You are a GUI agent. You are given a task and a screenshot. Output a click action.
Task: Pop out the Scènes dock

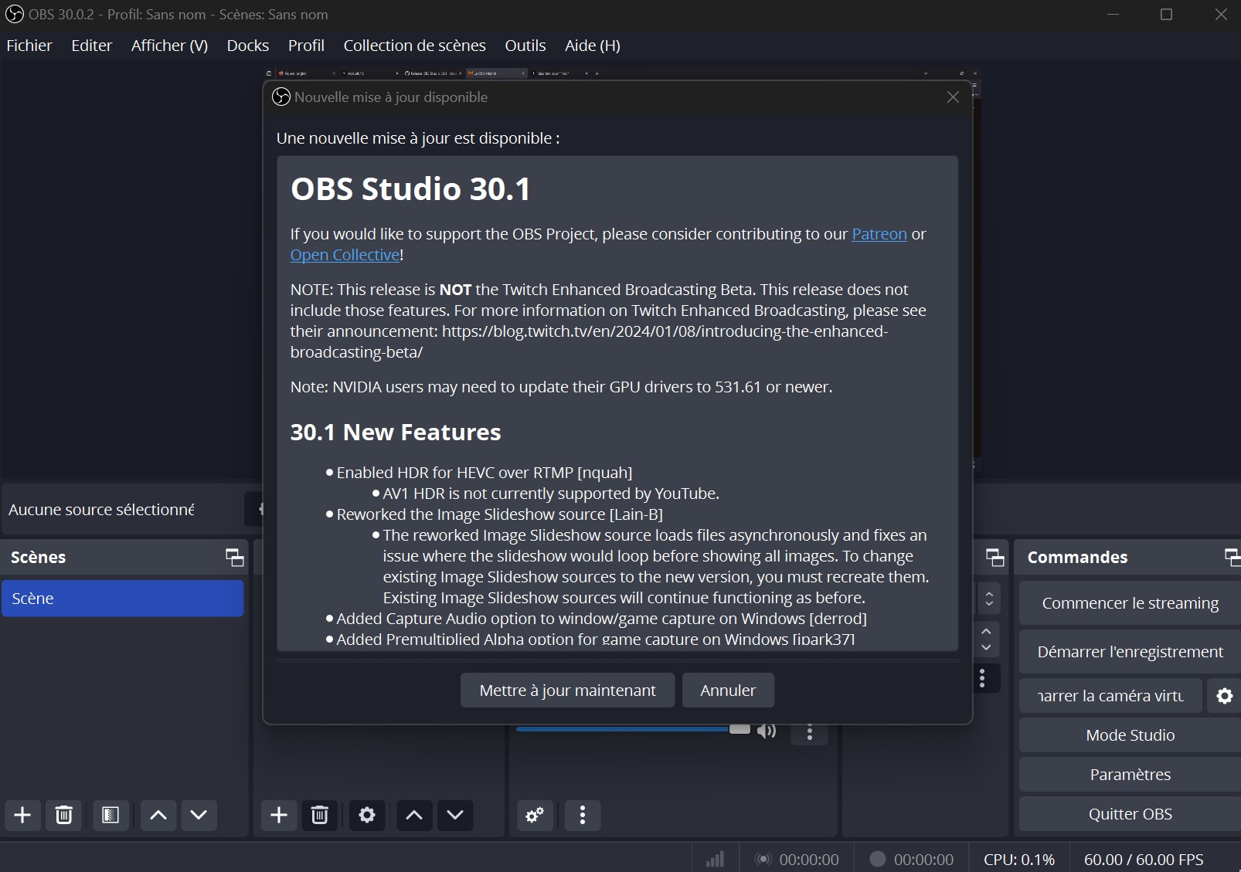click(x=234, y=558)
